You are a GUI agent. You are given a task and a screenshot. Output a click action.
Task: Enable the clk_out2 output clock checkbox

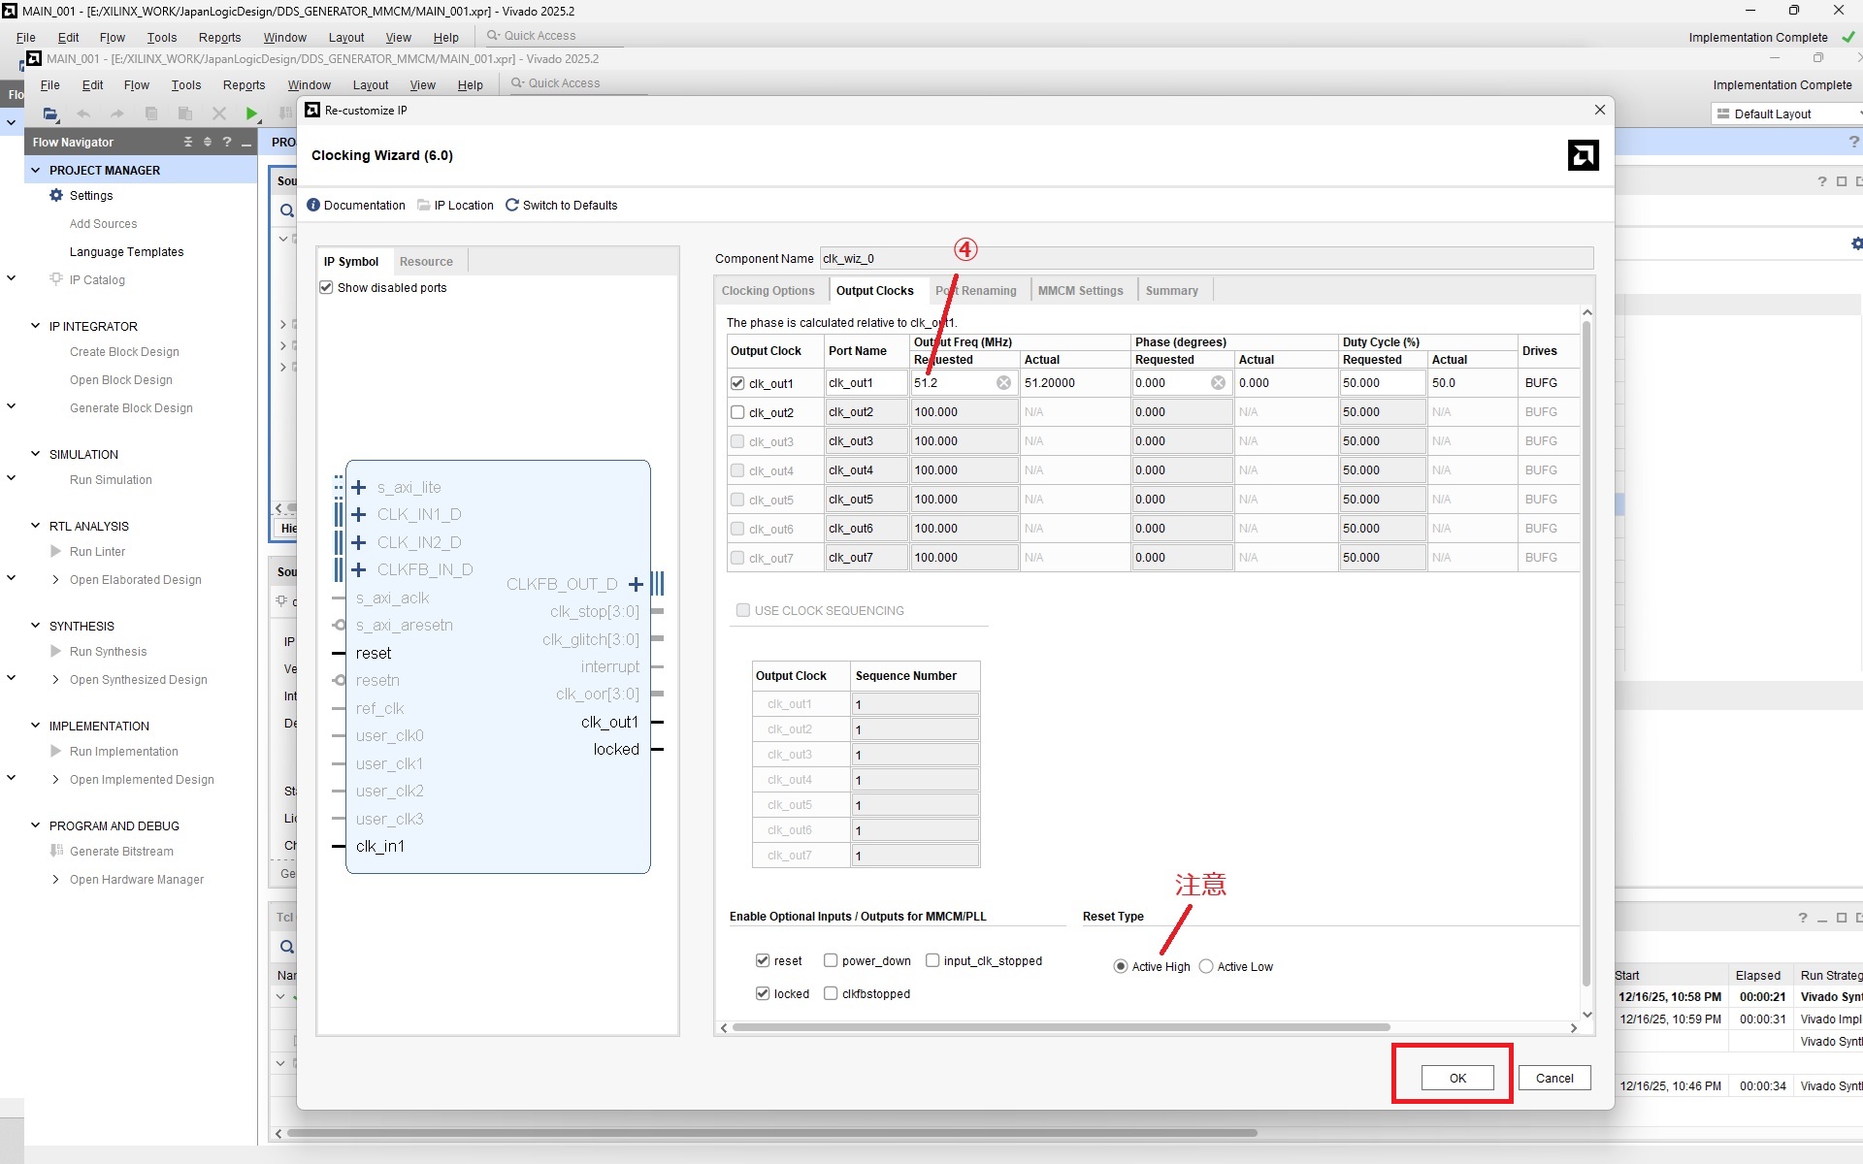pyautogui.click(x=737, y=412)
